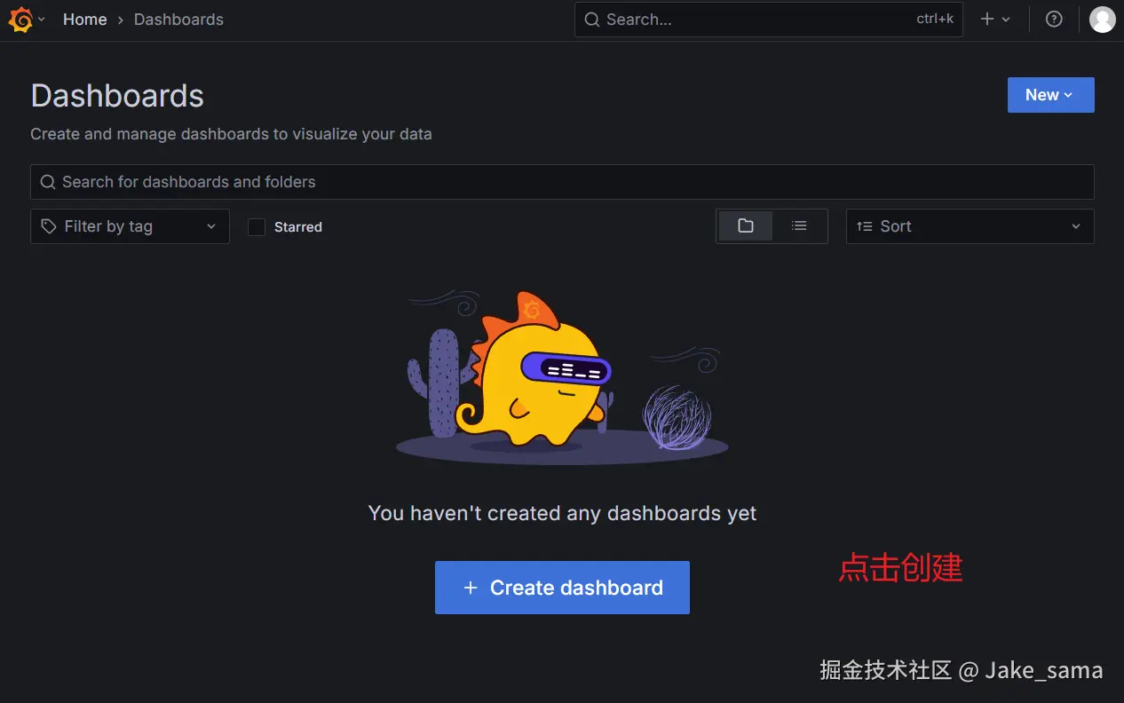The image size is (1124, 703).
Task: Open the Sort dropdown
Action: [969, 226]
